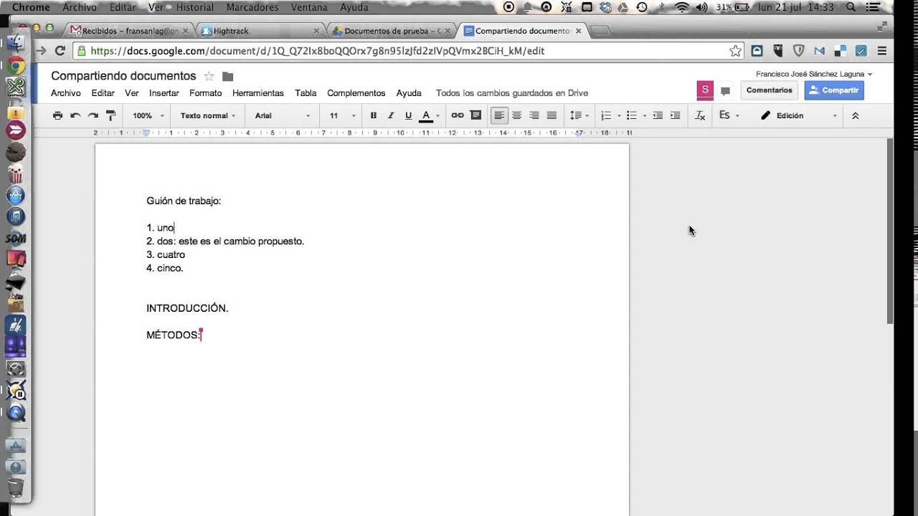Toggle underline formatting
This screenshot has width=918, height=516.
point(407,115)
